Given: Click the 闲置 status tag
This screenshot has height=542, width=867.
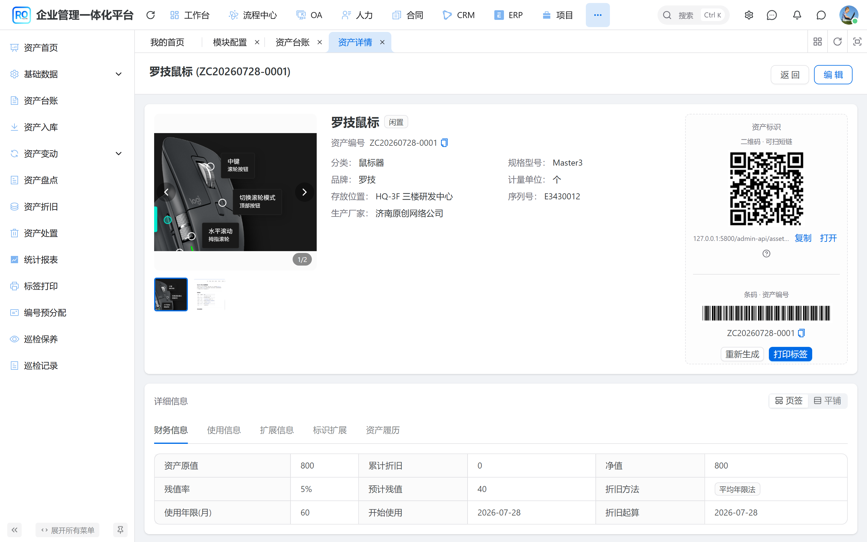Looking at the screenshot, I should (396, 122).
